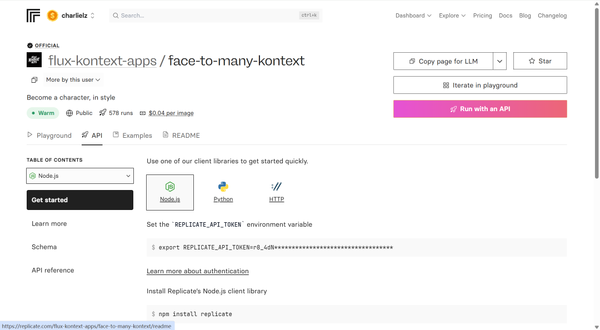600x330 pixels.
Task: Click Run with an API button
Action: pyautogui.click(x=480, y=109)
